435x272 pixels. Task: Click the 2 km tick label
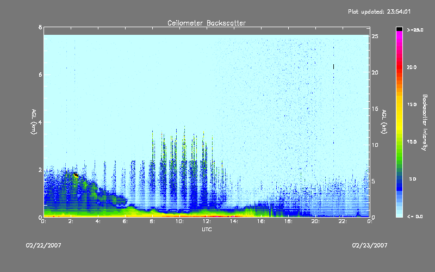[x=40, y=170]
